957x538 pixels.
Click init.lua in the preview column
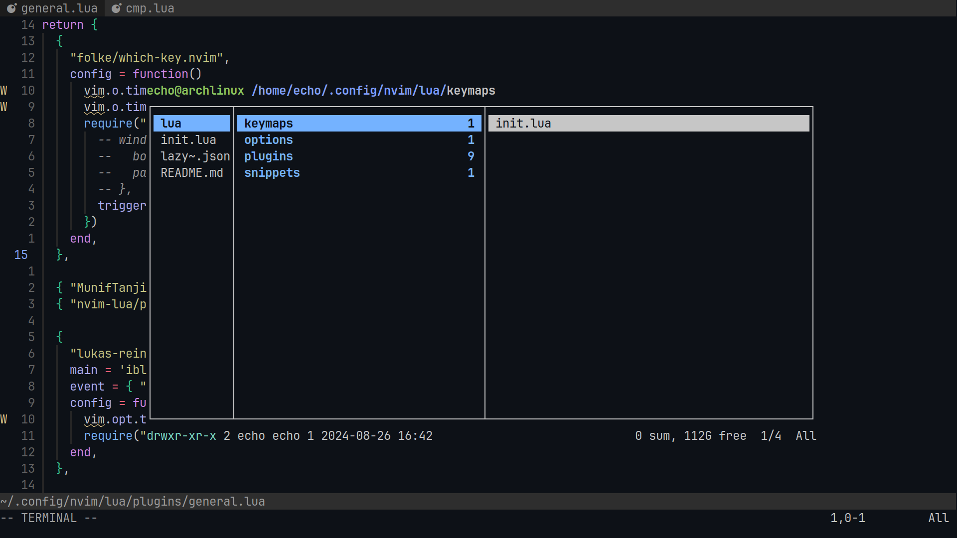pyautogui.click(x=649, y=124)
